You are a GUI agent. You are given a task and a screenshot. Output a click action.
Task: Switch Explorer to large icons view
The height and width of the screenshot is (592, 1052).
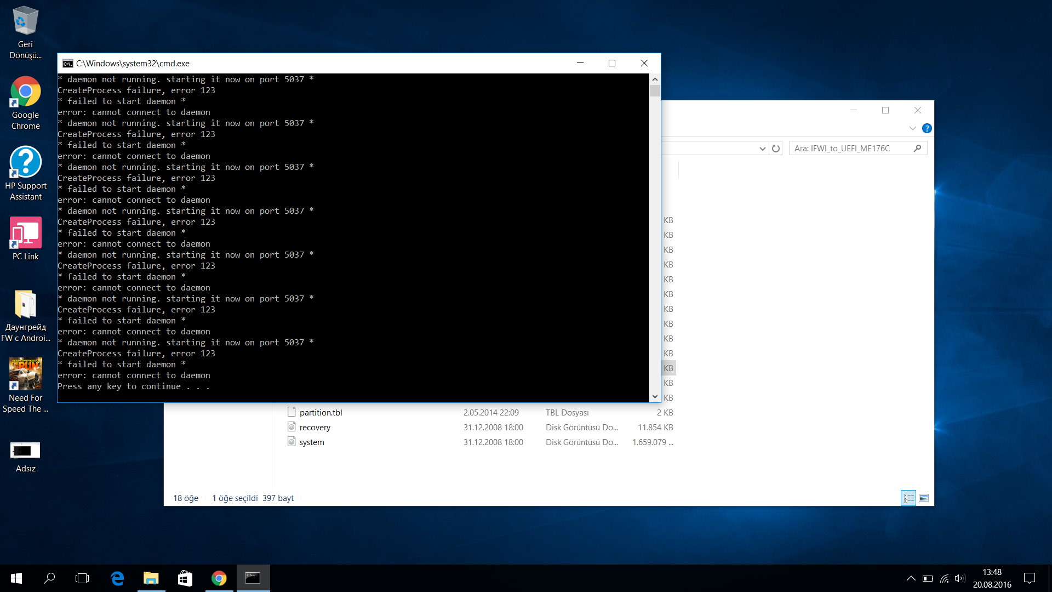[924, 498]
